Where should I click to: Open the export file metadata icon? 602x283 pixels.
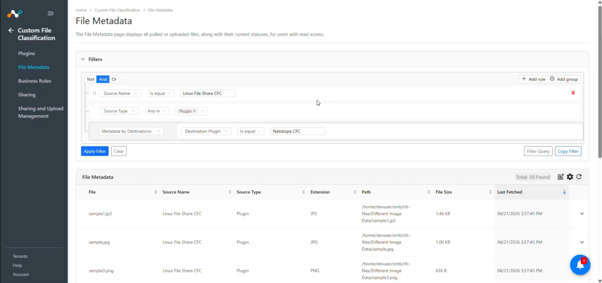560,177
